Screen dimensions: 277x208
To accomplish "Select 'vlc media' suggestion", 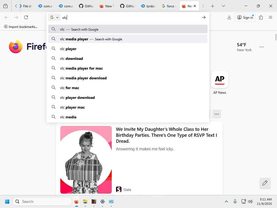I will click(x=128, y=117).
